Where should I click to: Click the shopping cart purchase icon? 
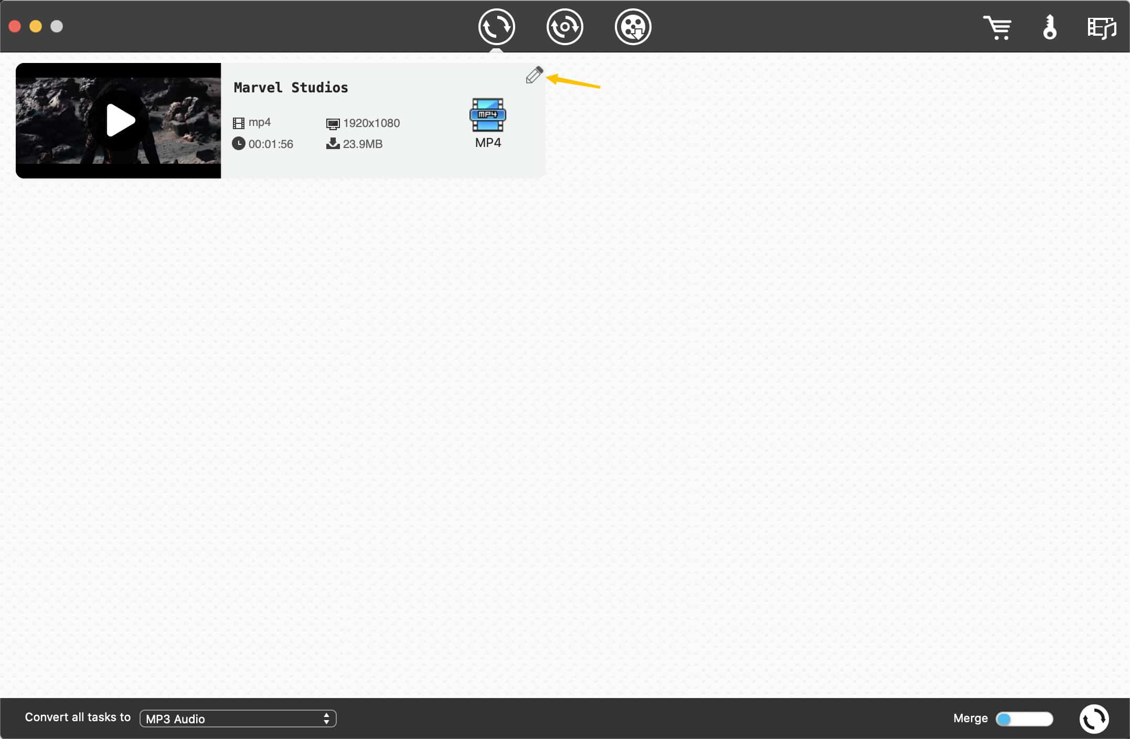click(997, 28)
